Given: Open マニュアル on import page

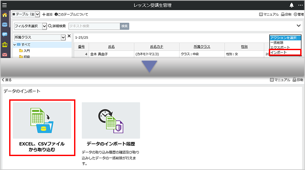Looking at the screenshot, I should coord(280,80).
